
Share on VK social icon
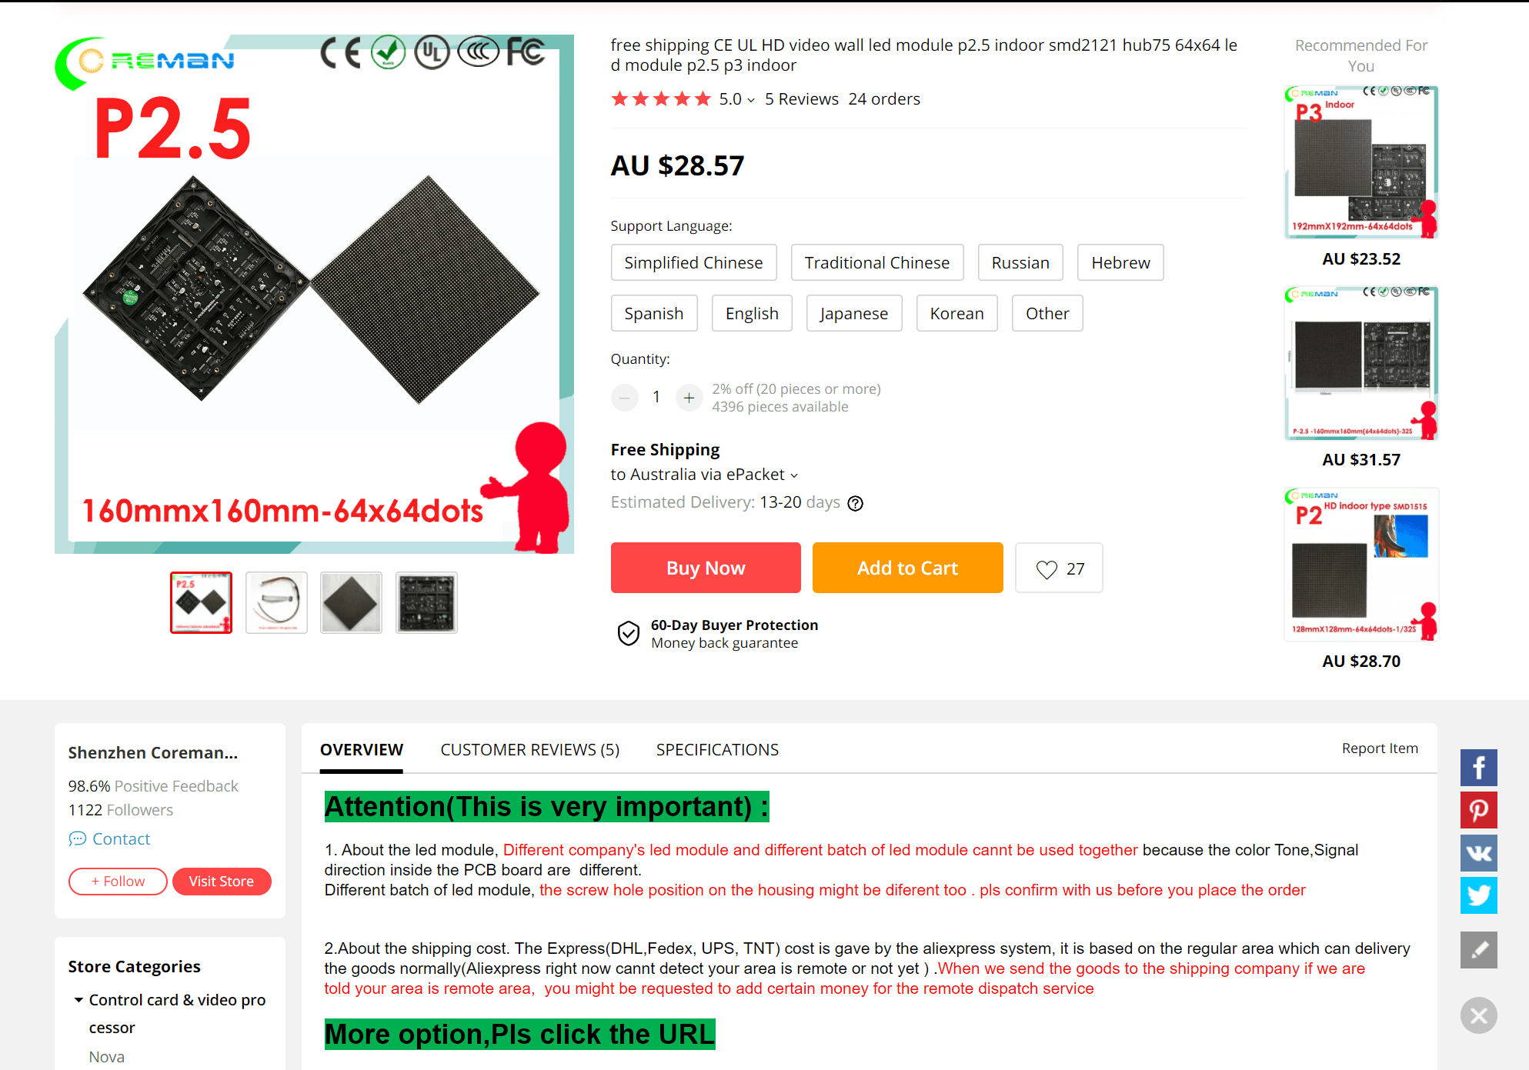coord(1478,852)
